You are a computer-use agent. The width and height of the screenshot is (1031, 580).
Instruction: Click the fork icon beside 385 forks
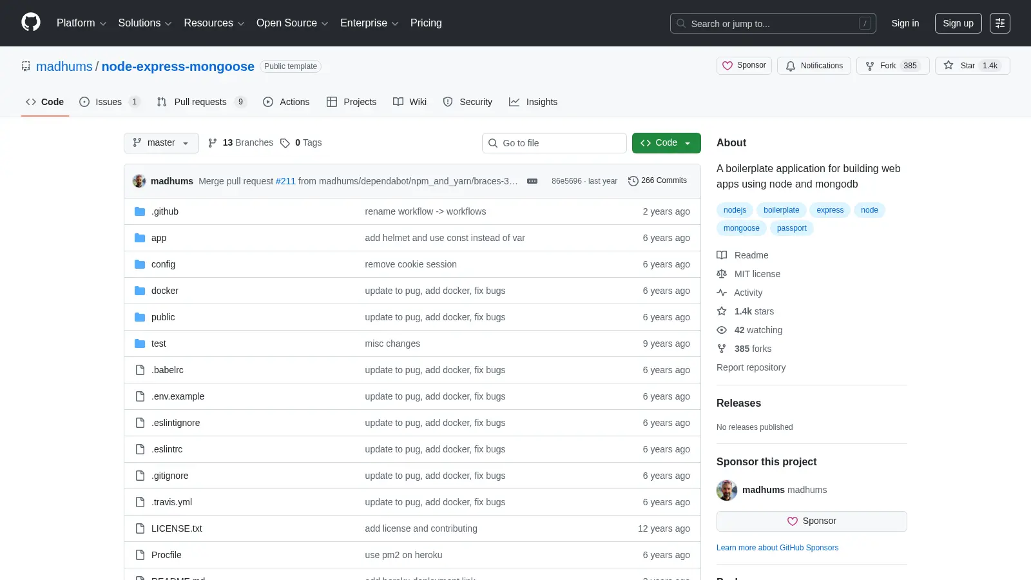click(x=722, y=349)
